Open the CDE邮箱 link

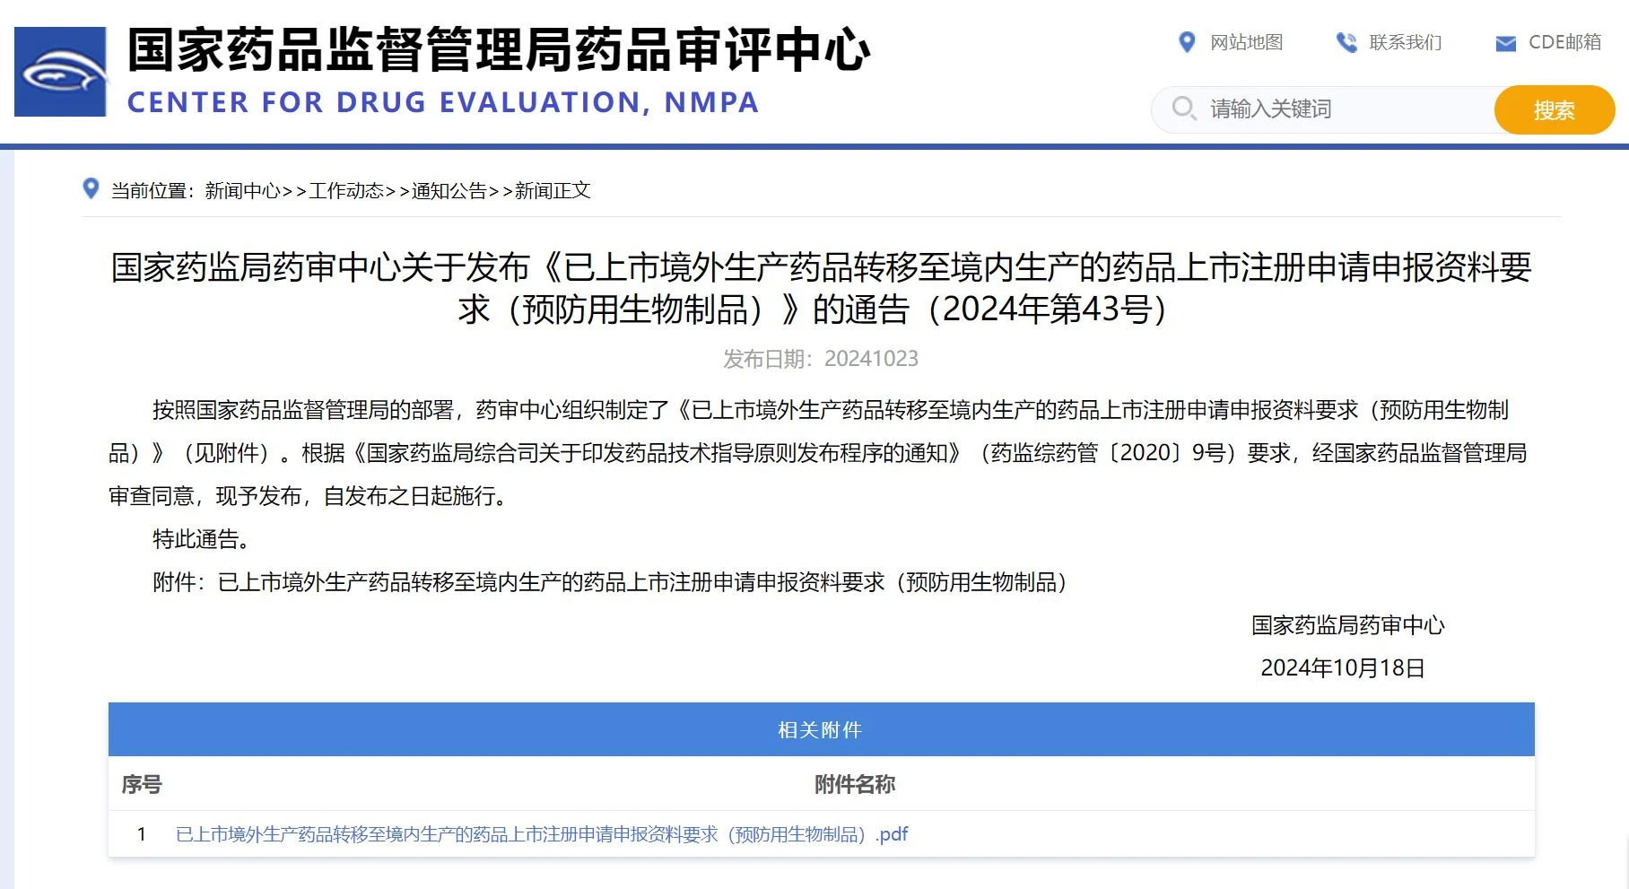(1565, 42)
